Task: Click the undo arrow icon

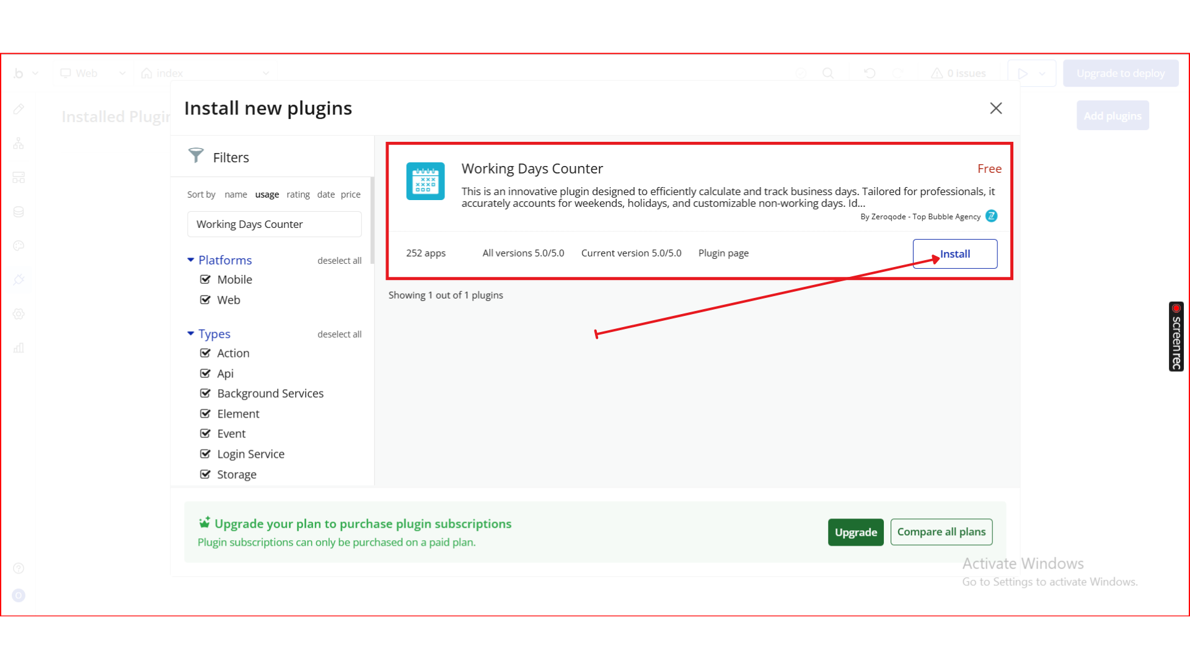Action: tap(870, 73)
